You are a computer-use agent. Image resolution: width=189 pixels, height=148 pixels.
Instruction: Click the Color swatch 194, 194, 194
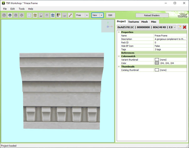tap(157, 63)
